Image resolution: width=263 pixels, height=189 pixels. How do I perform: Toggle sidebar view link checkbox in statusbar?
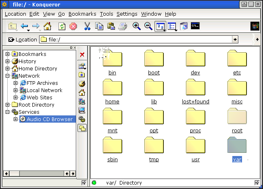pyautogui.click(x=84, y=183)
